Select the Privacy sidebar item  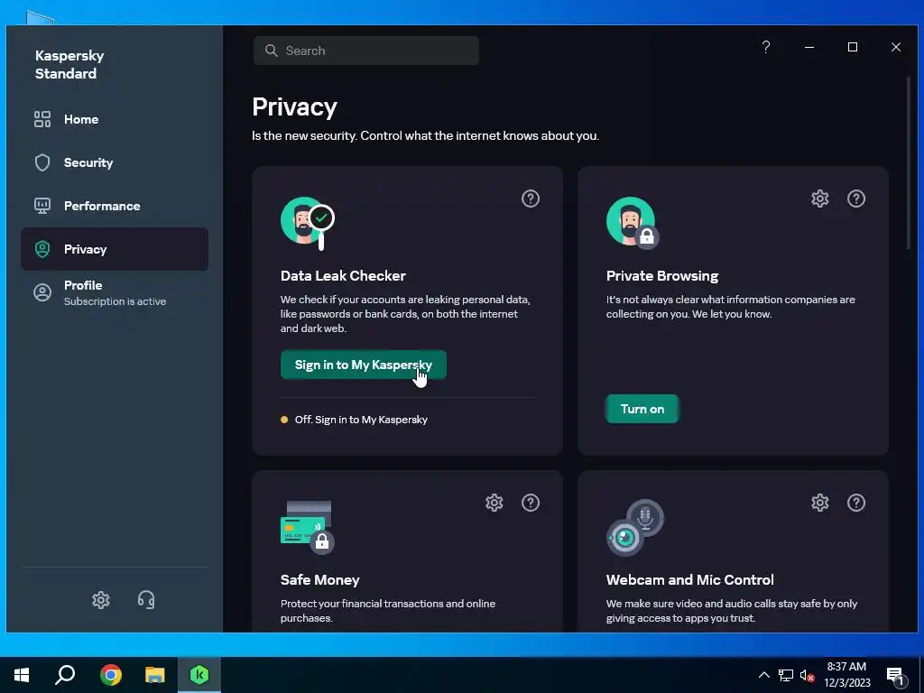(115, 249)
